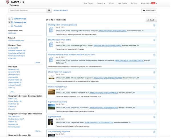Filter by data type fieldnote (144)
171x138 pixels.
click(13, 69)
